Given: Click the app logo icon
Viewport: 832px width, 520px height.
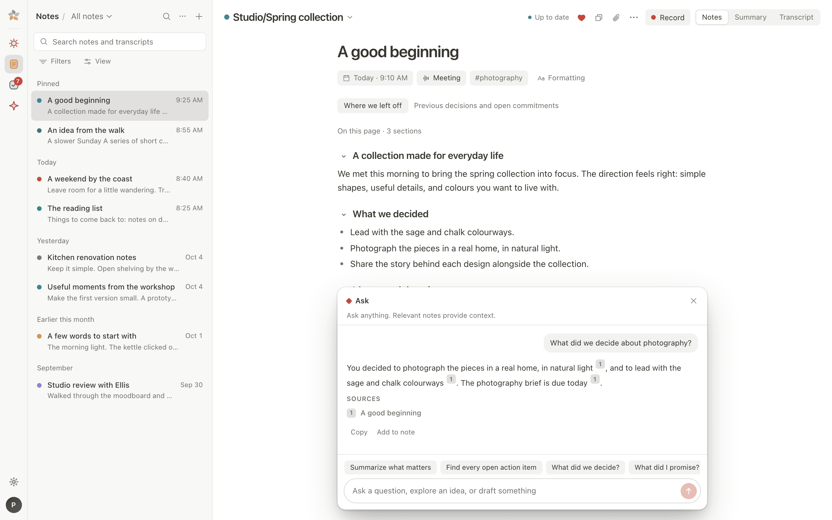Looking at the screenshot, I should 14,16.
